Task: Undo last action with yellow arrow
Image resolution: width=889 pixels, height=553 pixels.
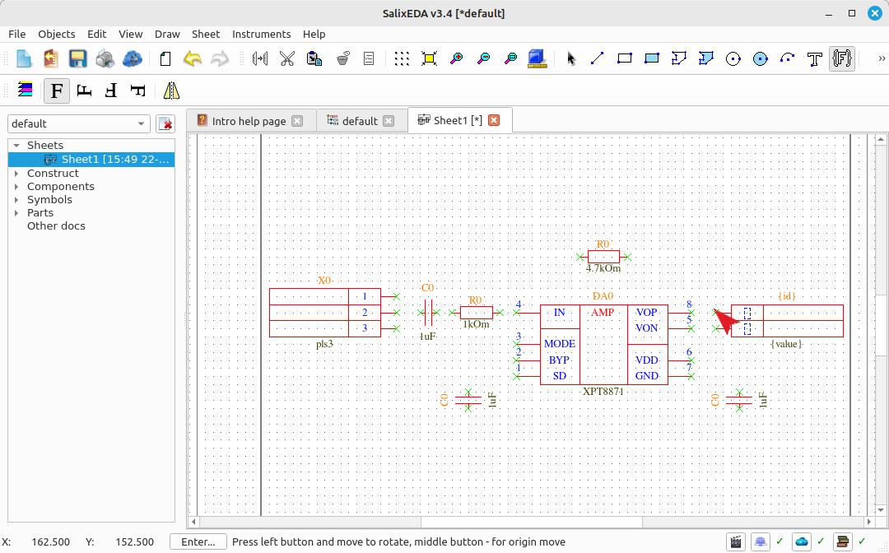Action: pyautogui.click(x=193, y=59)
